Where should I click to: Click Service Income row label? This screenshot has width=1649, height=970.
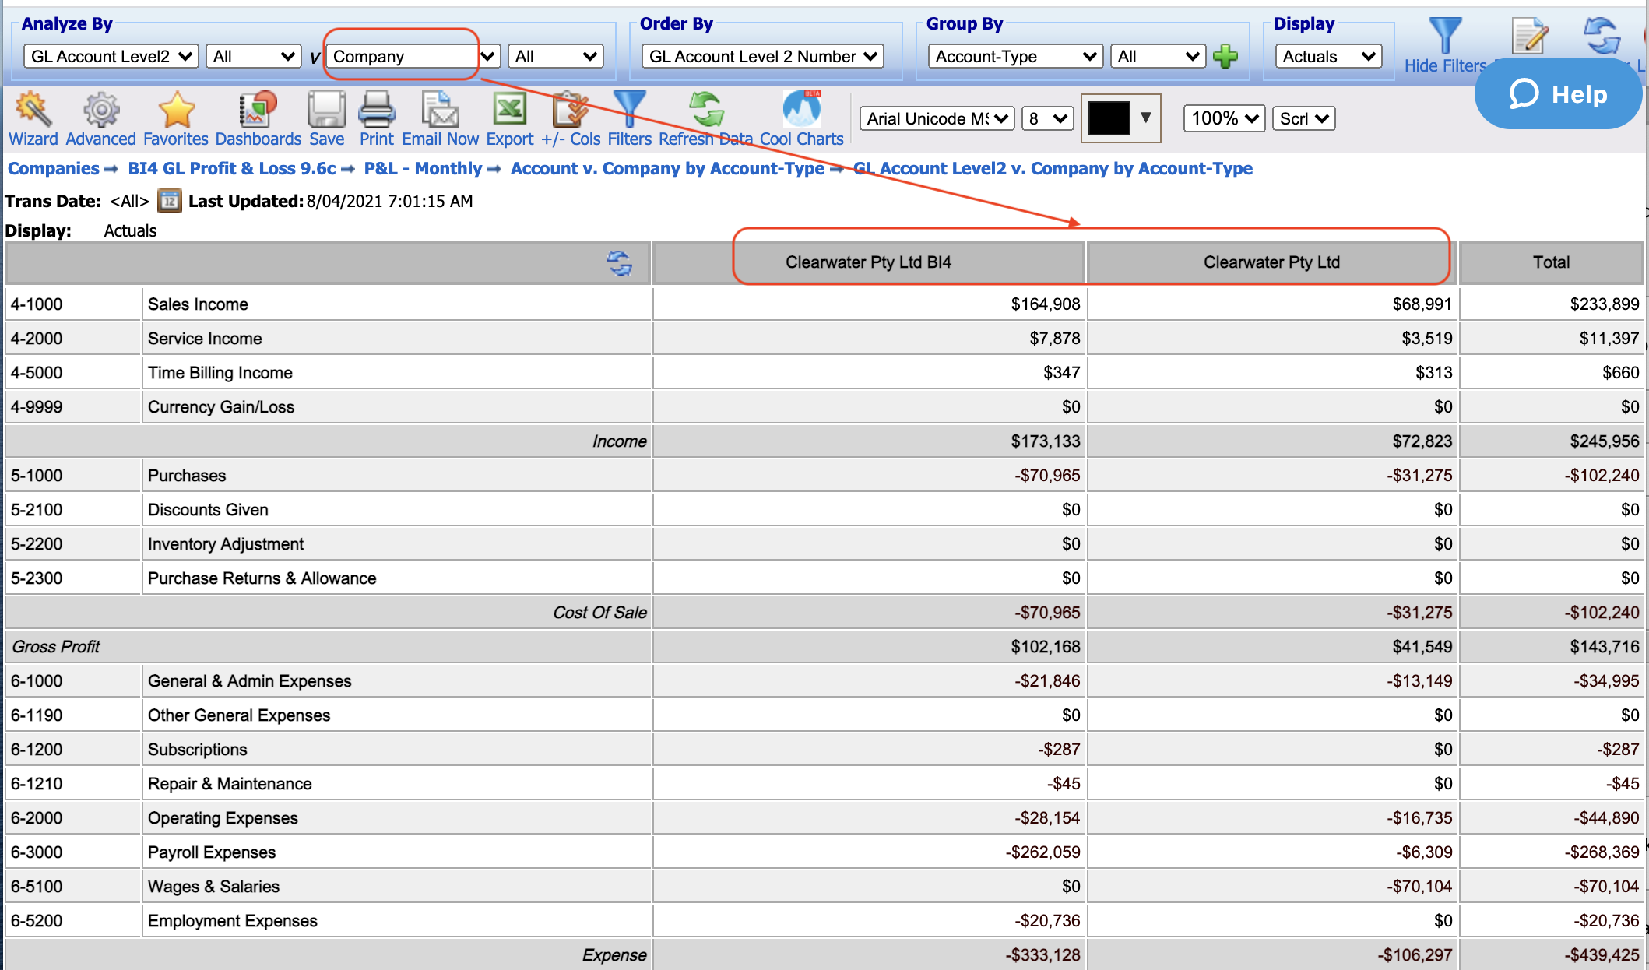205,339
